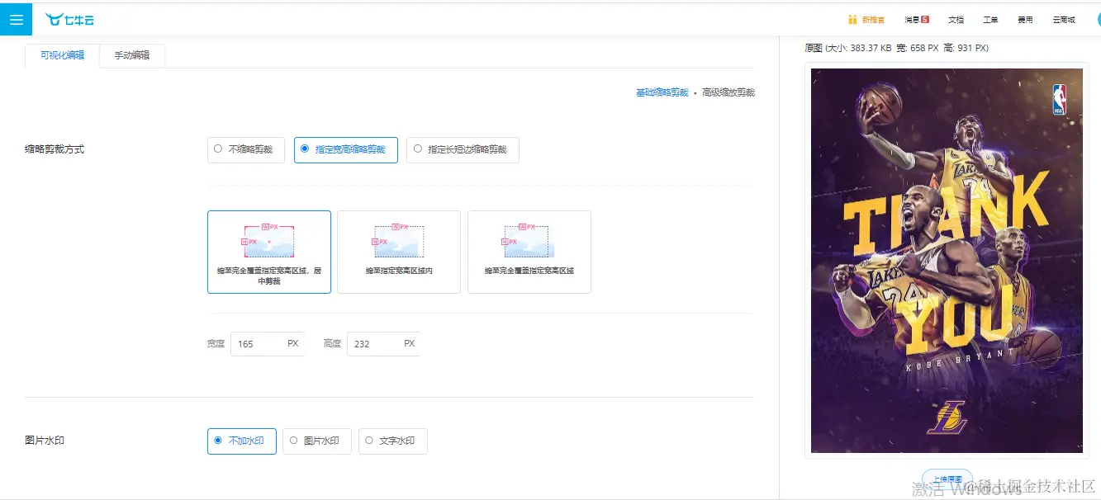Image resolution: width=1101 pixels, height=500 pixels.
Task: Choose the 缩至完全覆盖指定宽高区域 card
Action: (529, 252)
